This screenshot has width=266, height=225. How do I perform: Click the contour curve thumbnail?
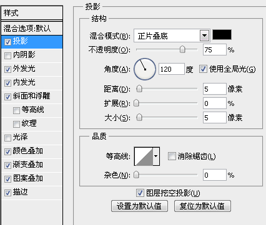coord(144,156)
